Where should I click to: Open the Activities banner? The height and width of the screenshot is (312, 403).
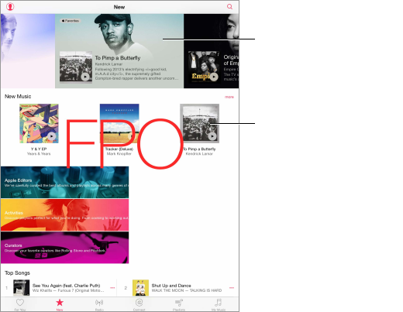click(64, 214)
